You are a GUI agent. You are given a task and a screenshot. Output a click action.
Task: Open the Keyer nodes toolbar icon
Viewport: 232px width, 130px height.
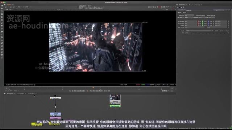[x=2, y=23]
